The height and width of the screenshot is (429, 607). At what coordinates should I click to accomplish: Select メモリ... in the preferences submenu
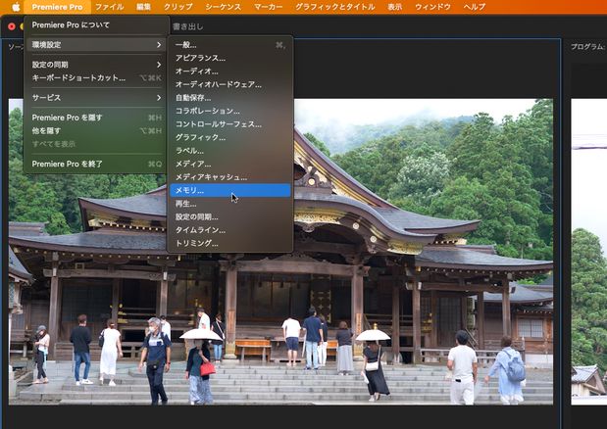(x=190, y=190)
